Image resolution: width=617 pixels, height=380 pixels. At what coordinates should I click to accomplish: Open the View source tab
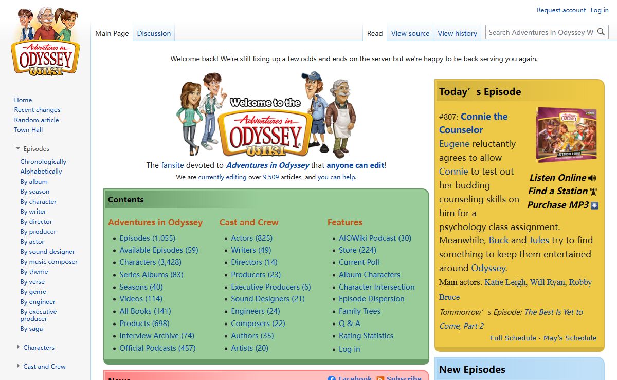410,33
